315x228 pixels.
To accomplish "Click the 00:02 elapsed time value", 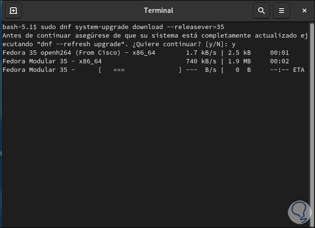I will 279,61.
